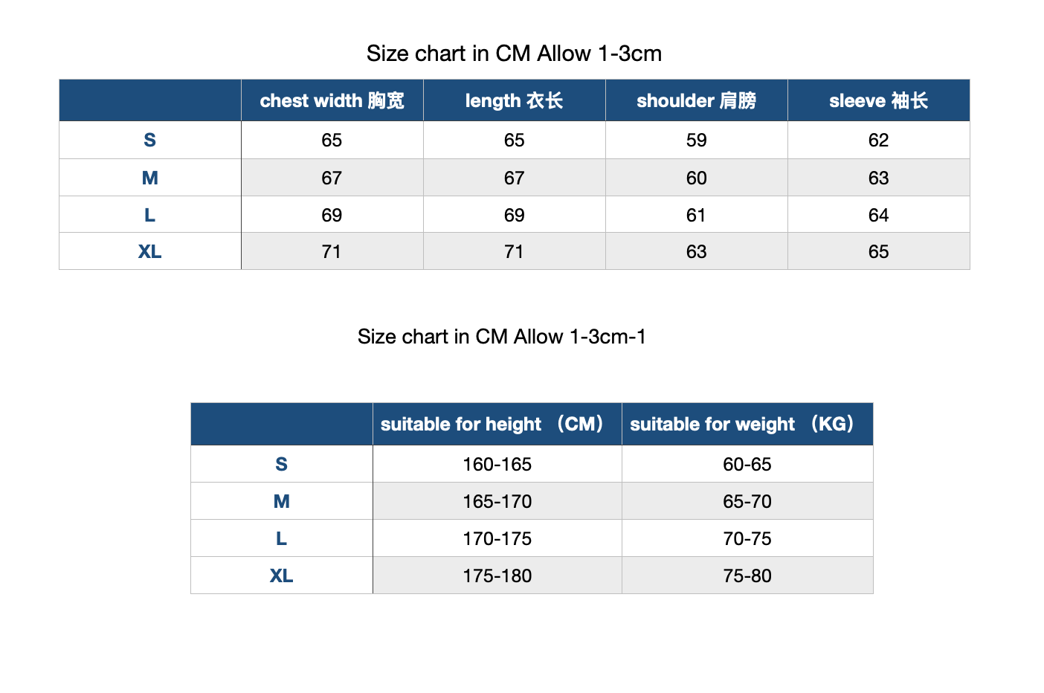Viewport: 1044px width, 693px height.
Task: Select the height range 170-175 cell
Action: click(497, 538)
